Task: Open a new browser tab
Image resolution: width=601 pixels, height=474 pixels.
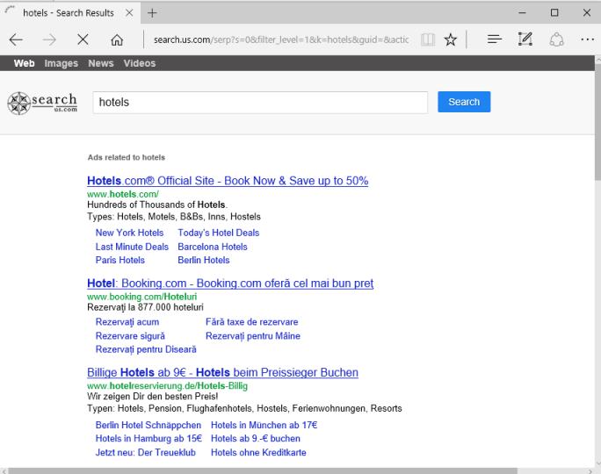Action: coord(152,13)
